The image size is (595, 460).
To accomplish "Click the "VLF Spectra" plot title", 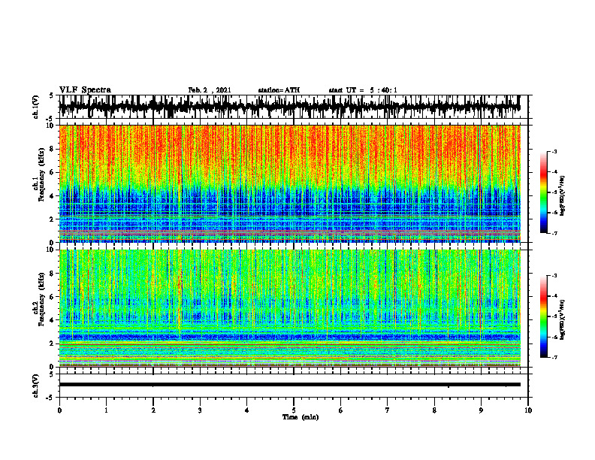I will pos(85,90).
